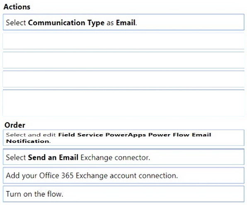Select the 'Communication Type as Email' action
Viewport: 247px width, 205px height.
point(123,22)
